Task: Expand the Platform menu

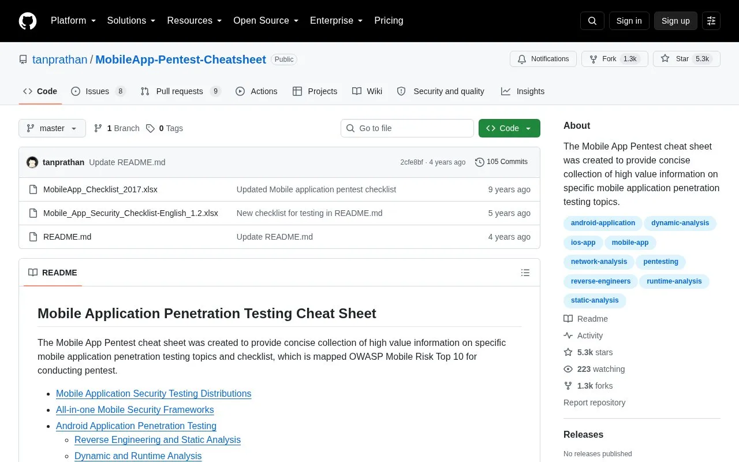Action: pos(73,21)
